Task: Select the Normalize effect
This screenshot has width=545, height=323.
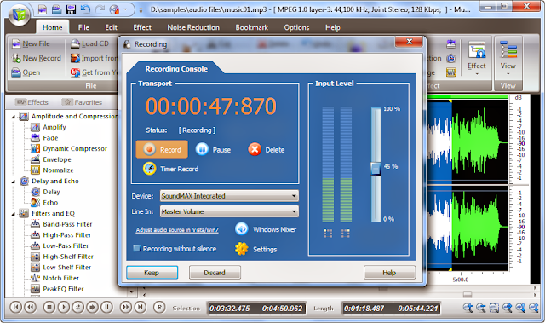Action: coord(58,170)
